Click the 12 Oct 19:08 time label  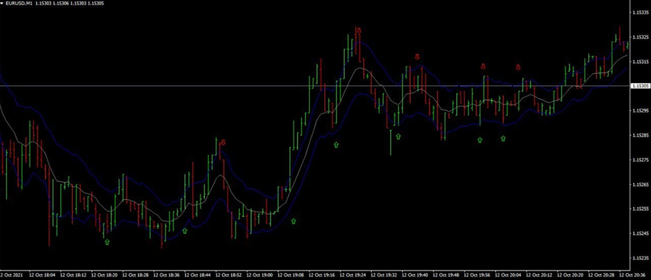[291, 275]
